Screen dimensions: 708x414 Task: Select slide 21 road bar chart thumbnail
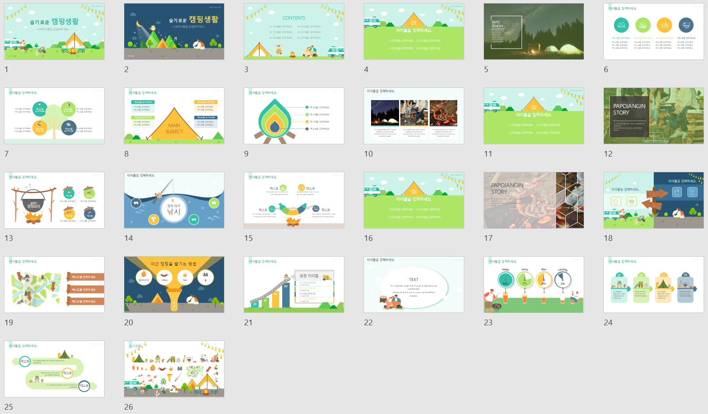[294, 285]
